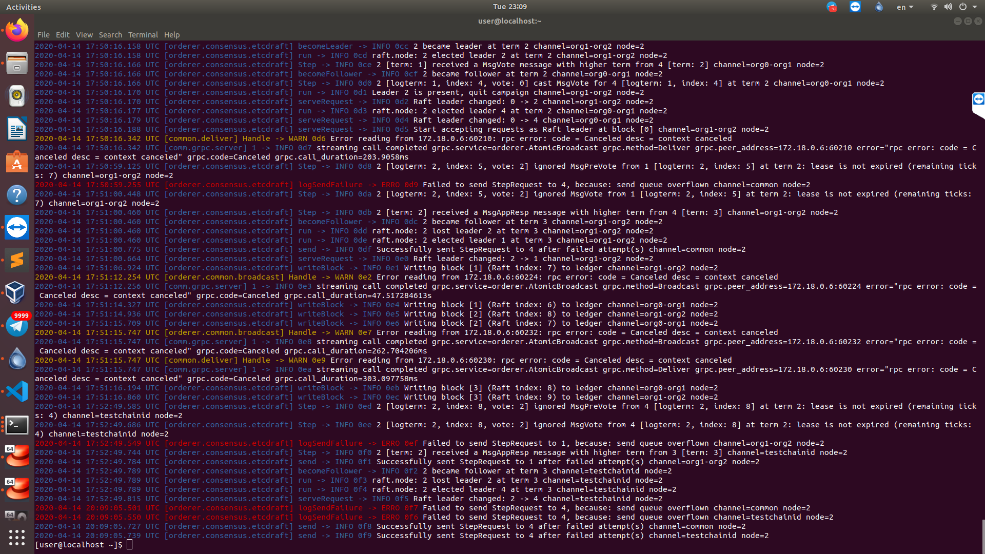Screen dimensions: 985x554
Task: Open the Search menu
Action: pos(110,35)
